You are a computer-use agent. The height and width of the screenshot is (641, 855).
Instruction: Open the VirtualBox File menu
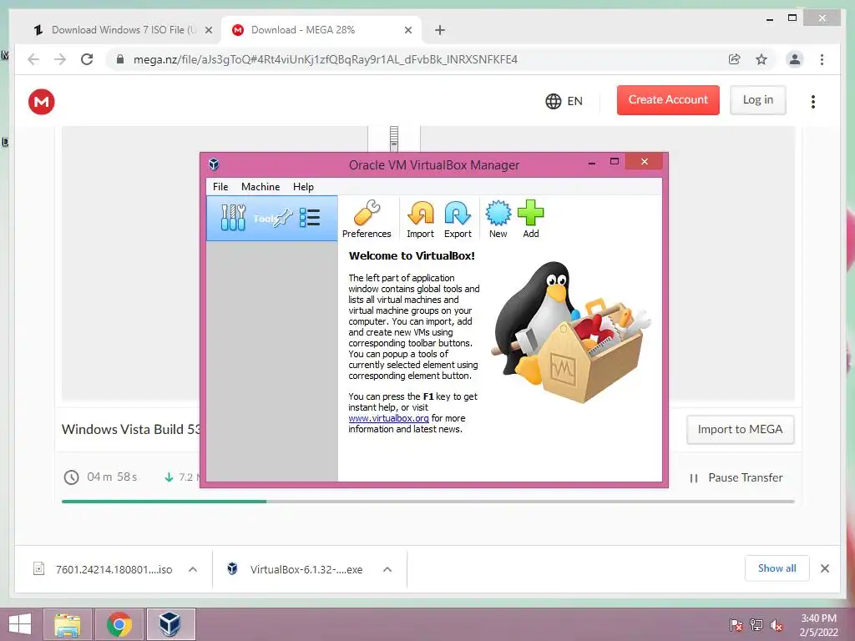(x=220, y=187)
